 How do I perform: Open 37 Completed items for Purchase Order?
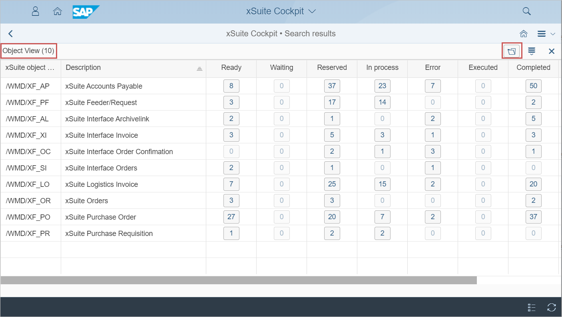[533, 217]
